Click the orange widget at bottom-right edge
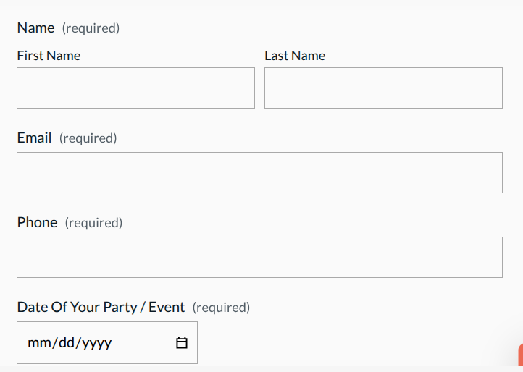The width and height of the screenshot is (523, 372). [x=520, y=356]
